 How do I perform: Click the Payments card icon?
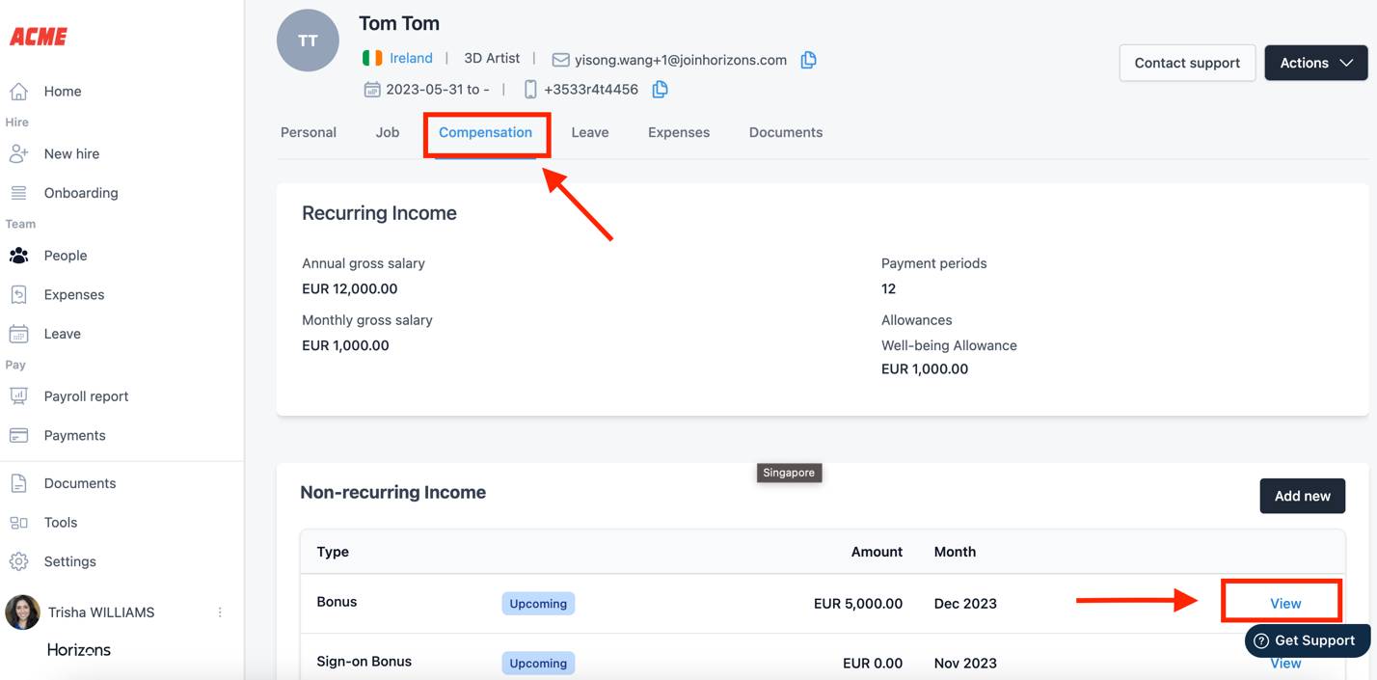[x=18, y=436]
